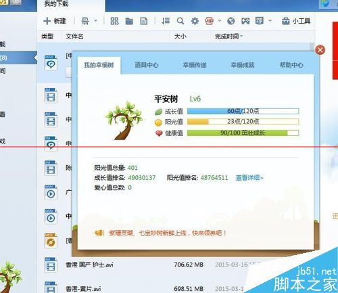Click the document page toolbar icon
This screenshot has width=338, height=293.
click(x=144, y=21)
